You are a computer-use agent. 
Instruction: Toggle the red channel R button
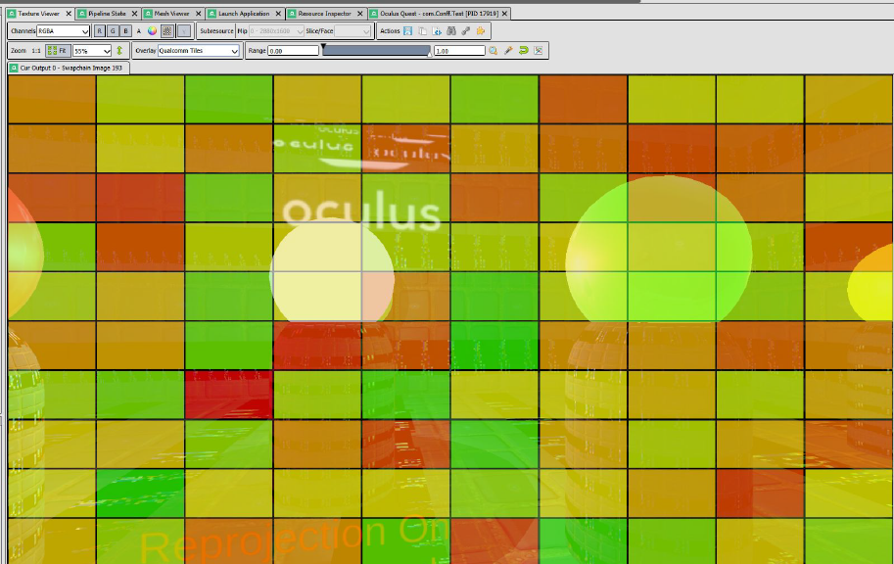coord(99,30)
